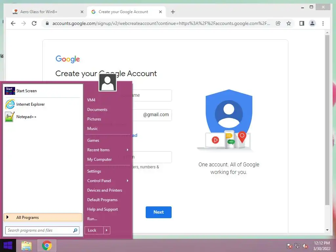Image resolution: width=336 pixels, height=252 pixels.
Task: Launch Notepad++ from the Start menu
Action: (x=42, y=117)
